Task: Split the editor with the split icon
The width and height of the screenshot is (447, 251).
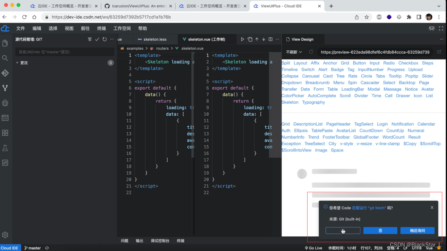Action: (271, 39)
